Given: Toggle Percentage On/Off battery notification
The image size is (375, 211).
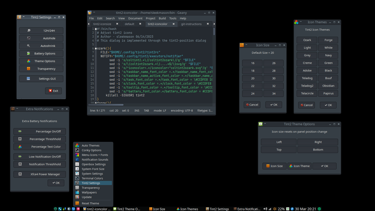Looking at the screenshot, I should point(40,132).
